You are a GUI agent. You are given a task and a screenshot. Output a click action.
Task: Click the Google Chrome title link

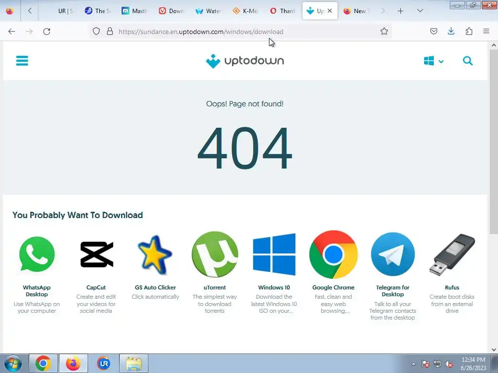pyautogui.click(x=334, y=288)
